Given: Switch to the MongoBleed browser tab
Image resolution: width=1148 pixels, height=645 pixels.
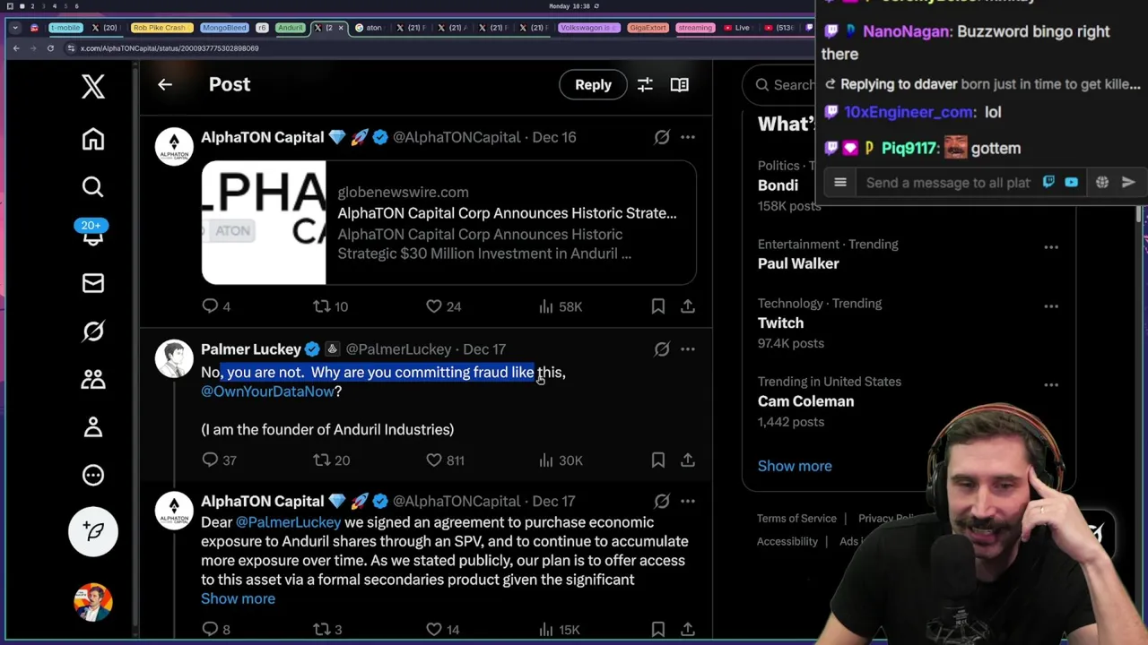Looking at the screenshot, I should [x=223, y=28].
